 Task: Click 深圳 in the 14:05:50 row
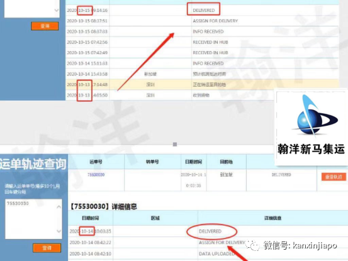(x=150, y=95)
